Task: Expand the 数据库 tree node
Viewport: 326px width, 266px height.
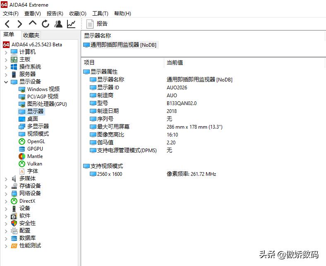Action: (x=6, y=239)
